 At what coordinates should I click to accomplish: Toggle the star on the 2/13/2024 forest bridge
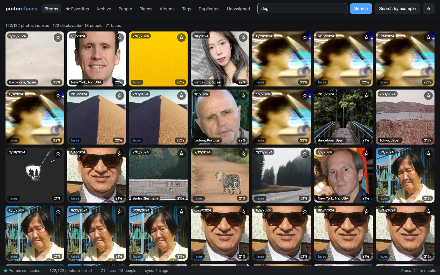click(367, 96)
